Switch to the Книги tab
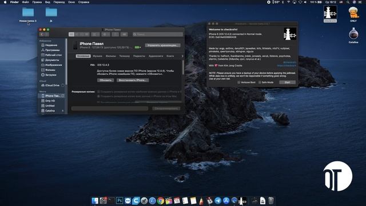 (170, 56)
